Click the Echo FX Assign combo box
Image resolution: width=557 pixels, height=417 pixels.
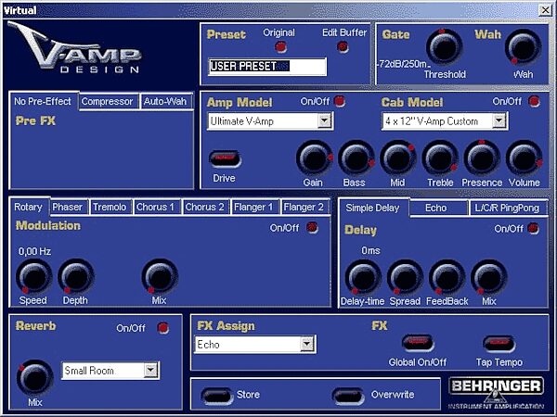pyautogui.click(x=255, y=345)
